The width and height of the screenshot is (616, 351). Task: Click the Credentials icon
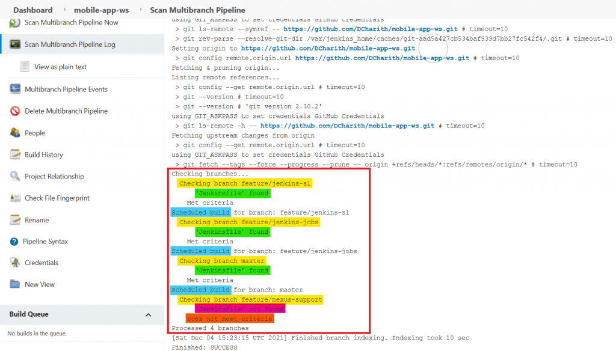pos(15,262)
